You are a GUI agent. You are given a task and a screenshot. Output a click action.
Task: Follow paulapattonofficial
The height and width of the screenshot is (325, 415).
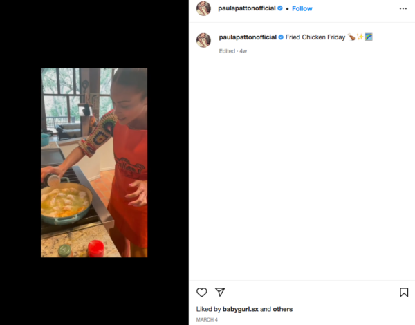[302, 8]
